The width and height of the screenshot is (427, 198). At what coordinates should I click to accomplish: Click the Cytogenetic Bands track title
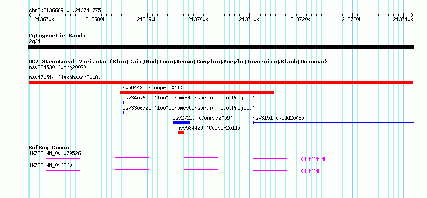(x=57, y=36)
